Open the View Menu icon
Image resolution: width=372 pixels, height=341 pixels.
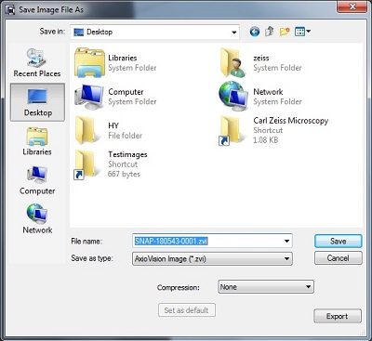(x=302, y=32)
